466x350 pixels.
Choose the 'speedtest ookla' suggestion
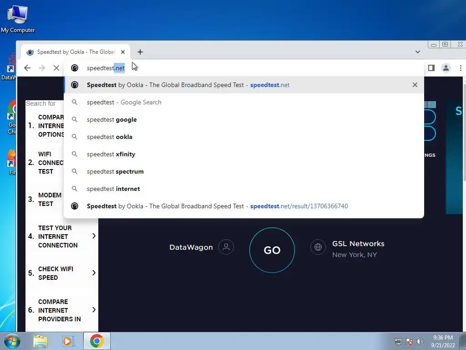pyautogui.click(x=244, y=137)
